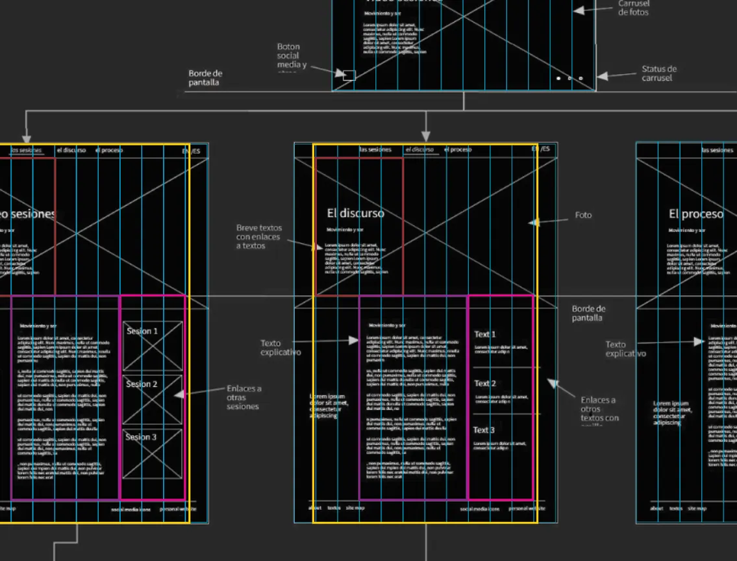The height and width of the screenshot is (561, 737).
Task: Open the Text 3 link in El discurso page
Action: [484, 430]
